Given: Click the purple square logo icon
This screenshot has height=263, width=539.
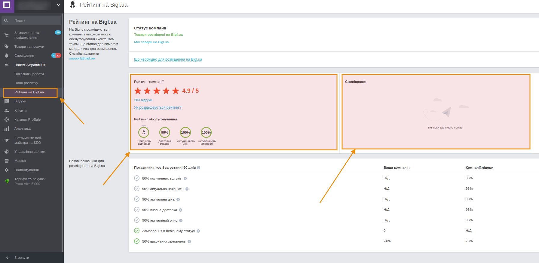Looking at the screenshot, I should tap(7, 5).
